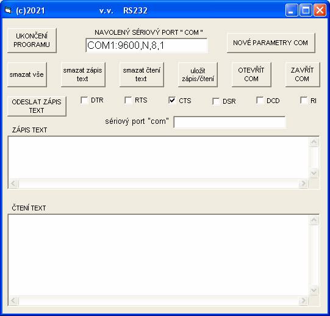330x316 pixels.
Task: Uncheck the CTS checkbox
Action: (x=172, y=101)
